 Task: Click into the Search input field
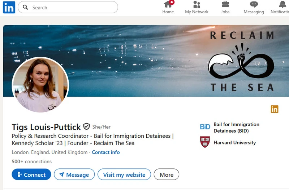pyautogui.click(x=72, y=7)
